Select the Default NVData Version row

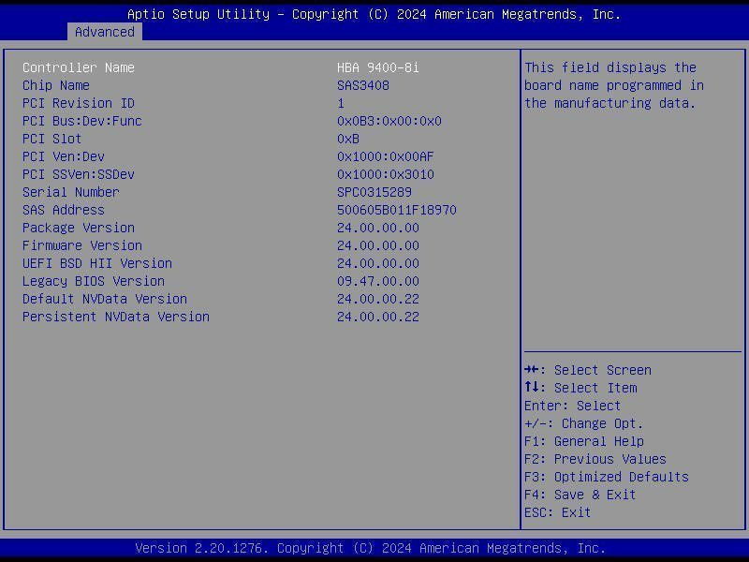tap(105, 299)
